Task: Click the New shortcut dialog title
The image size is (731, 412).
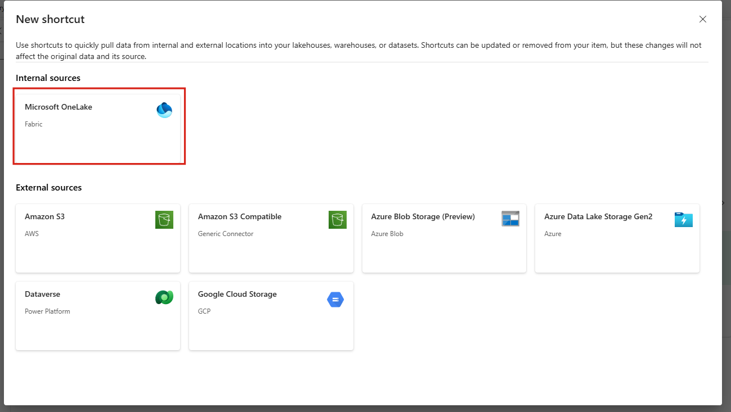Action: [x=50, y=19]
